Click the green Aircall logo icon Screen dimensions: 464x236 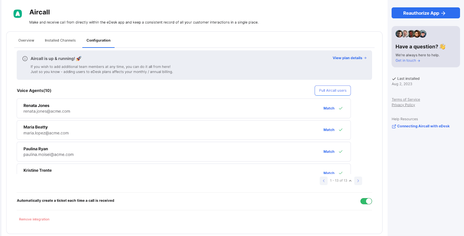point(18,14)
